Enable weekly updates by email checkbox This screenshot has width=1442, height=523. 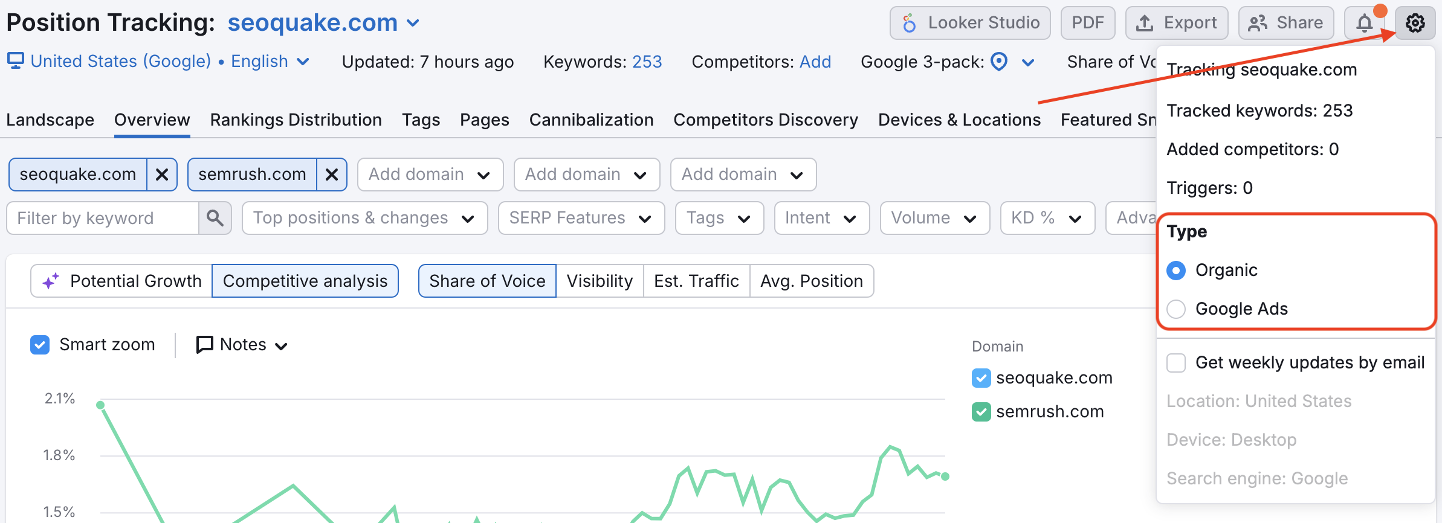coord(1176,363)
